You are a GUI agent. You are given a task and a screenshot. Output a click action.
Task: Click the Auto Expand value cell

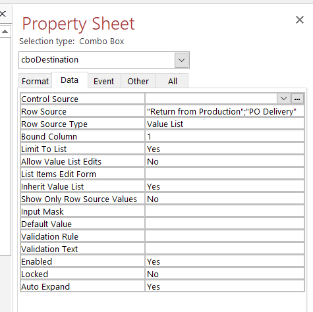(225, 286)
